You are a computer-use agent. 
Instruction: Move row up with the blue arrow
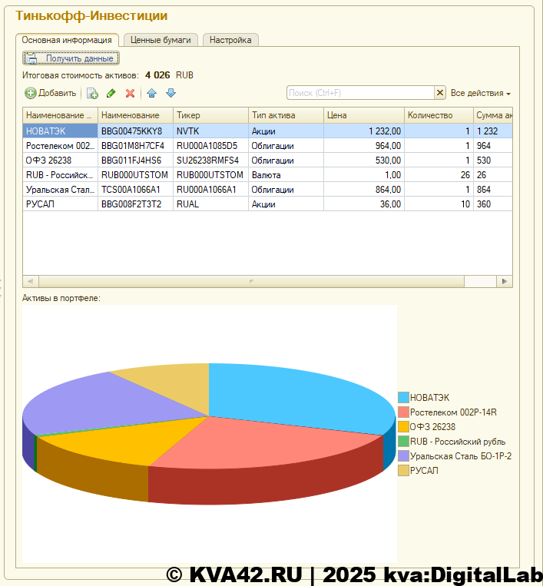[x=152, y=93]
